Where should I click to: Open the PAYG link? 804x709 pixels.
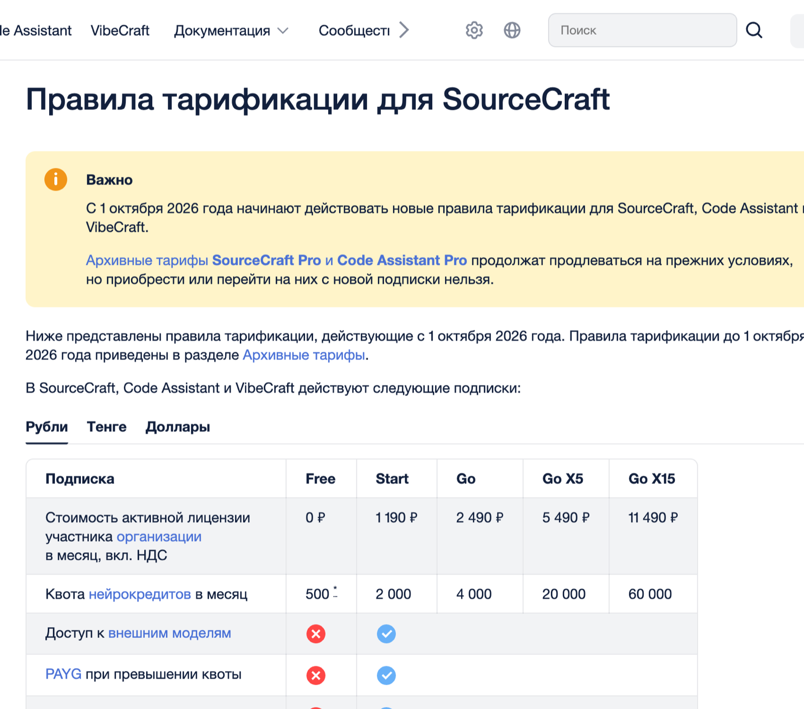pos(63,674)
